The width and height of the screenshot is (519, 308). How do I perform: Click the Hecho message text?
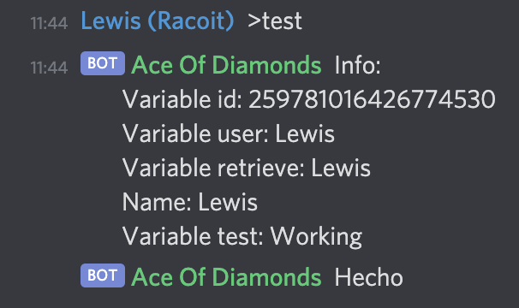(369, 277)
